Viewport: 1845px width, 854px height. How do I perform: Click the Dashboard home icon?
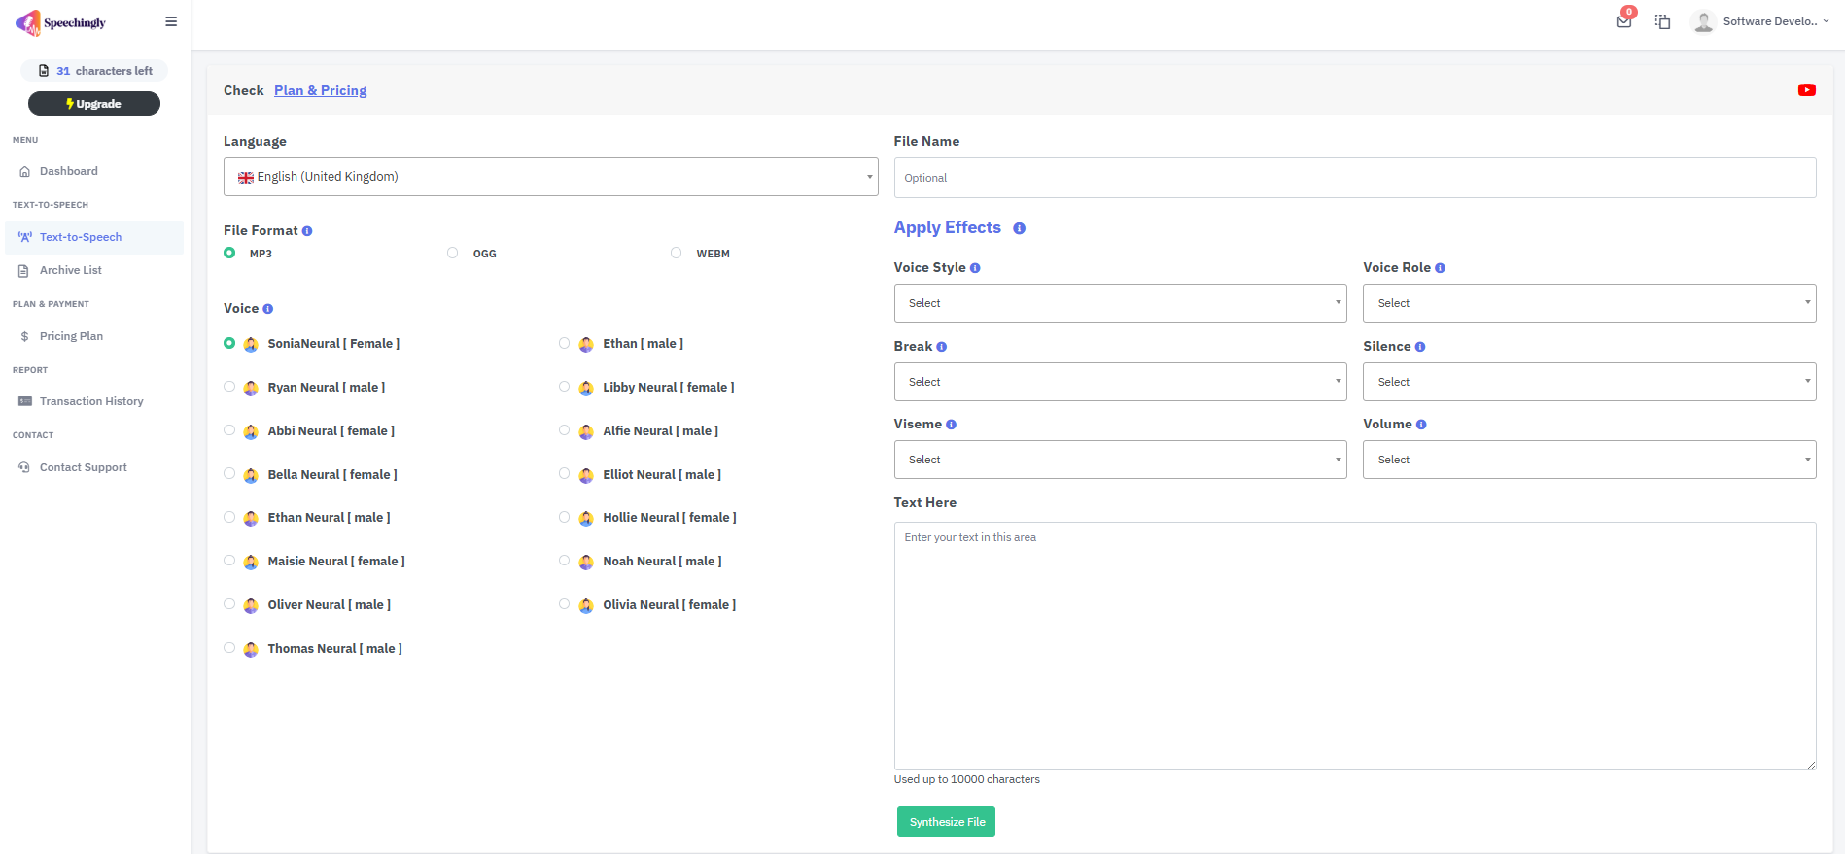pyautogui.click(x=24, y=172)
